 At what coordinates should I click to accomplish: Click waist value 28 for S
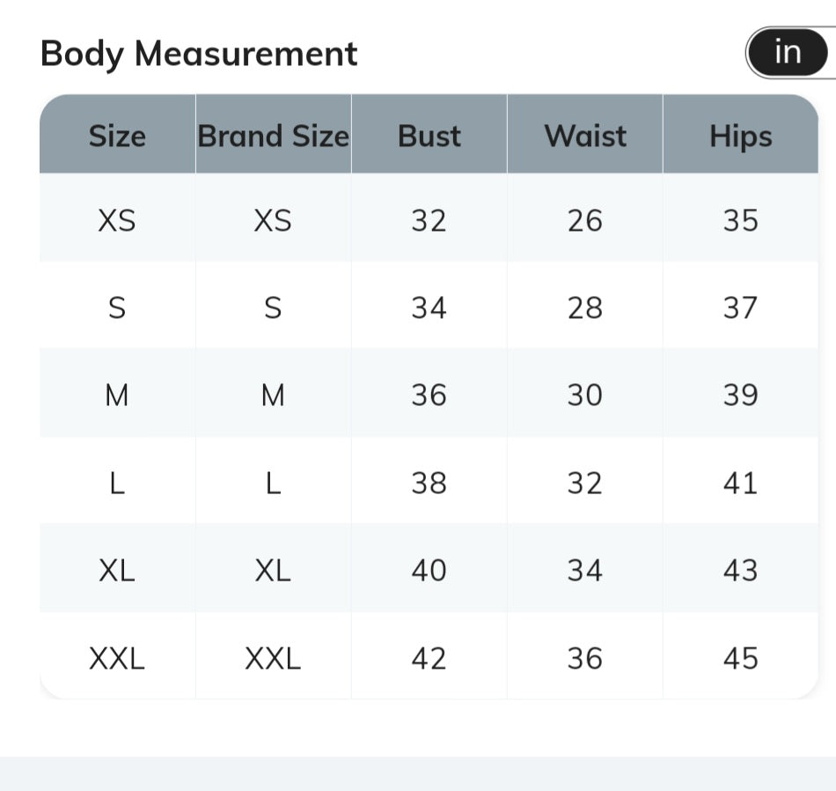click(x=585, y=308)
